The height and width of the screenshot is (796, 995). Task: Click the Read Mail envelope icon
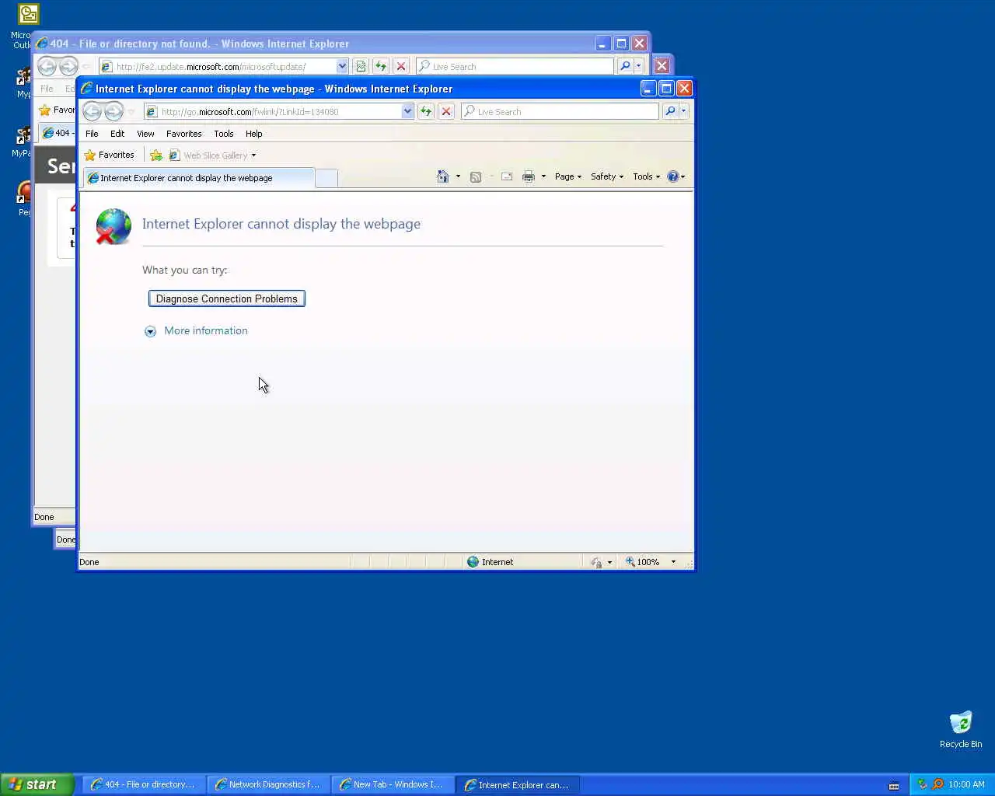click(507, 176)
